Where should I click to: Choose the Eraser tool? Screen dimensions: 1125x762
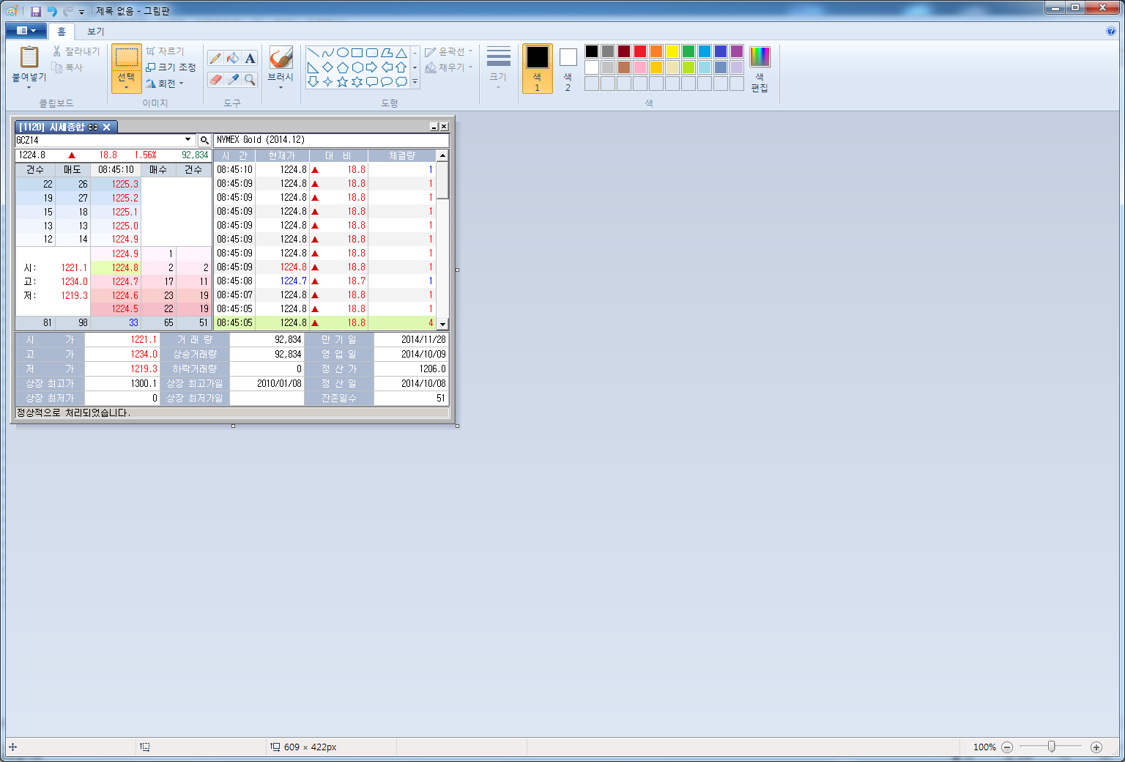pyautogui.click(x=215, y=79)
